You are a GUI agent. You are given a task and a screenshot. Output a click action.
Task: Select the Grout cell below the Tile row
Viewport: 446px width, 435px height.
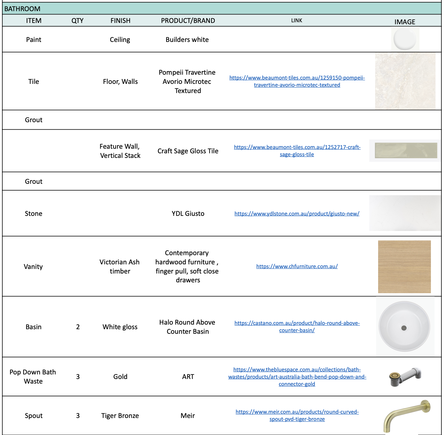(34, 120)
